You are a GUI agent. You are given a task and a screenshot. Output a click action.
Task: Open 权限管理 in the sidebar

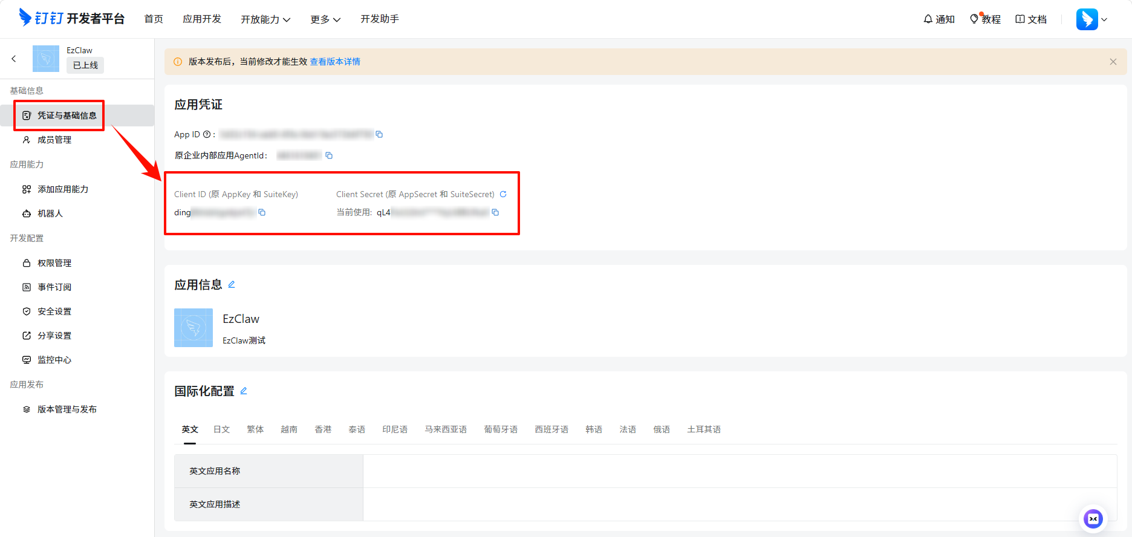pos(54,263)
